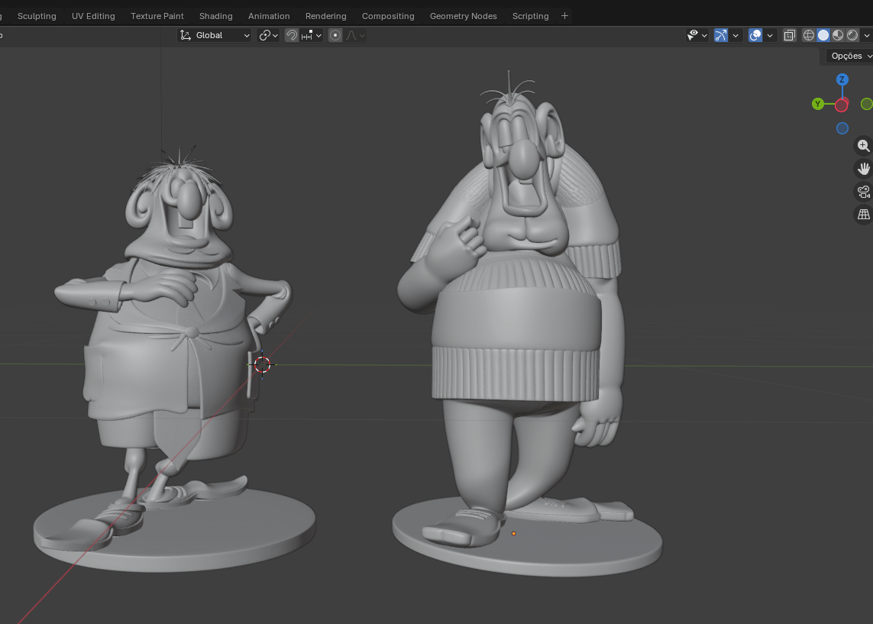Select rendered viewport shading mode
The width and height of the screenshot is (873, 624).
click(x=852, y=35)
